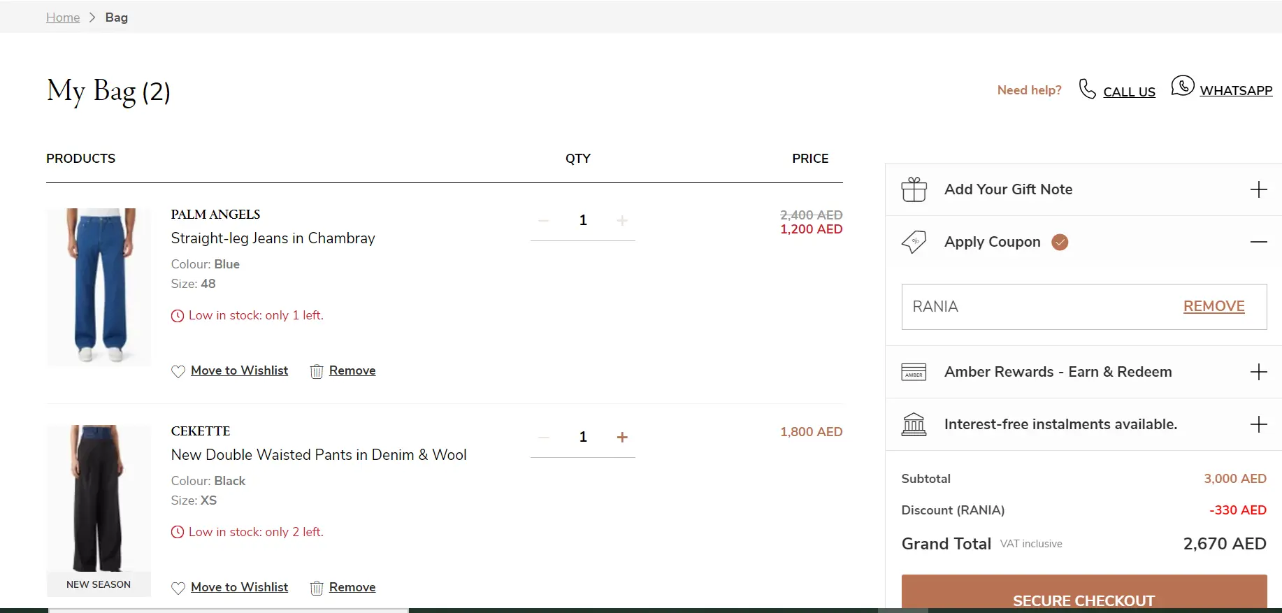Click the Need help? text
This screenshot has height=613, width=1282.
click(1029, 90)
